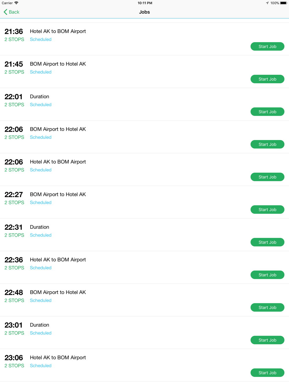Start Job for 23:06 Hotel AK trip
Screen dimensions: 289x386
click(x=267, y=373)
